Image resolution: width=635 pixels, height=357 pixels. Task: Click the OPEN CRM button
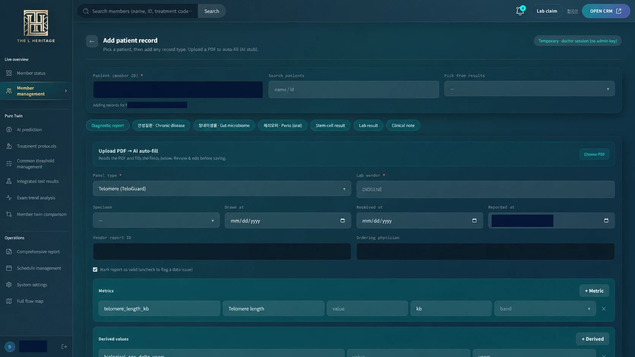(606, 11)
